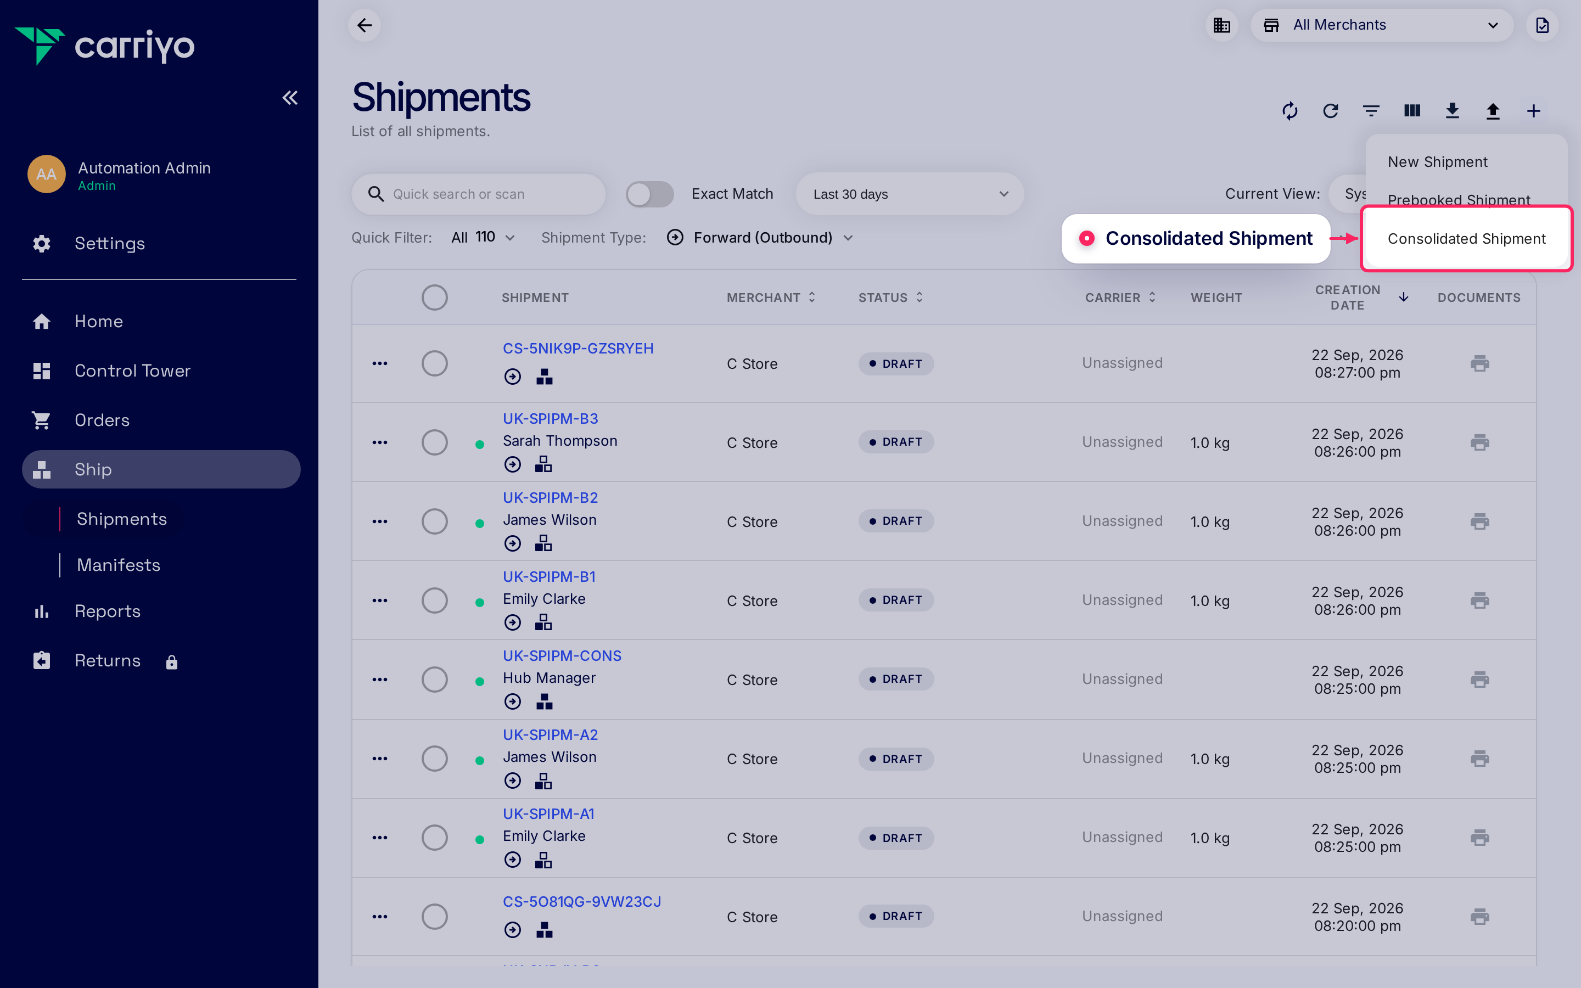Click the company building icon in header
The image size is (1581, 988).
click(1221, 25)
